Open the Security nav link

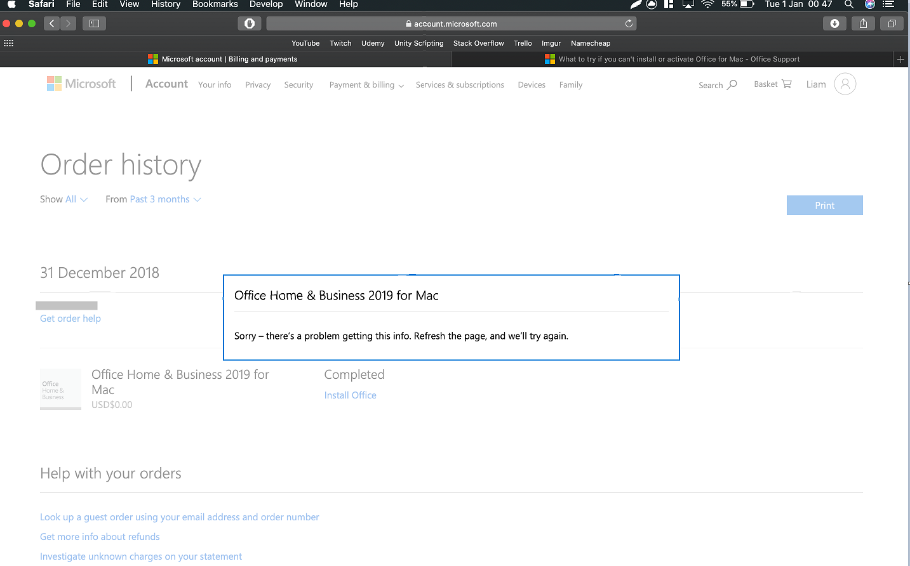298,85
